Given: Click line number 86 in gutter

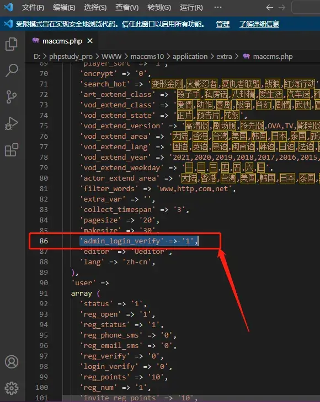Looking at the screenshot, I should tap(44, 241).
